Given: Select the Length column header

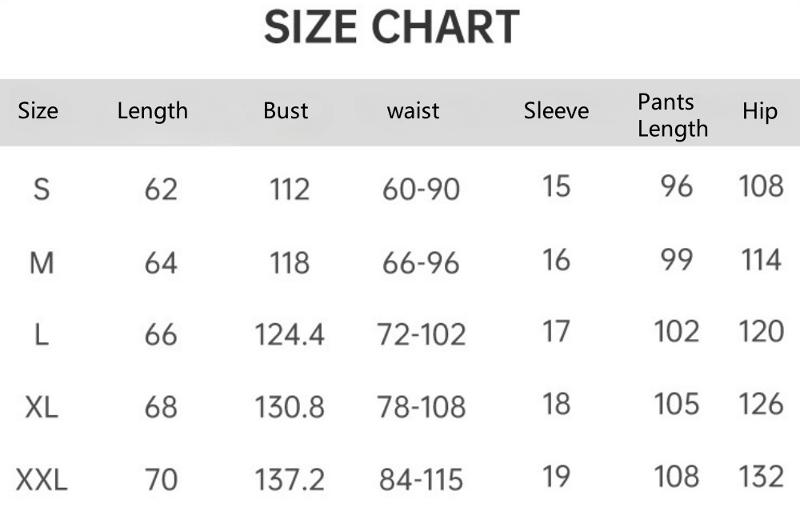Looking at the screenshot, I should pos(153,112).
